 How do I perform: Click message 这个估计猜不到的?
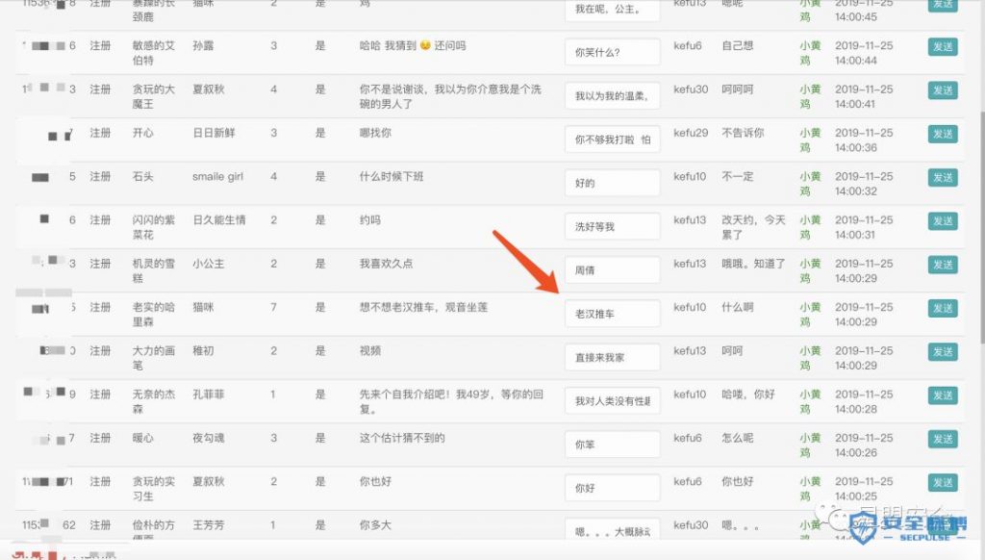402,438
